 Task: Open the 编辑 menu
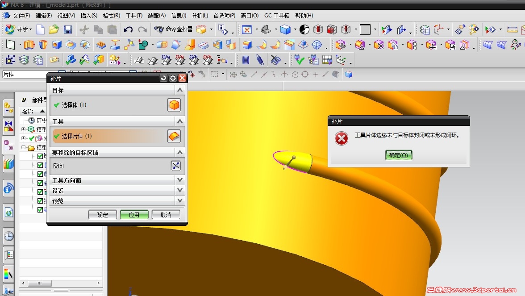[x=44, y=16]
